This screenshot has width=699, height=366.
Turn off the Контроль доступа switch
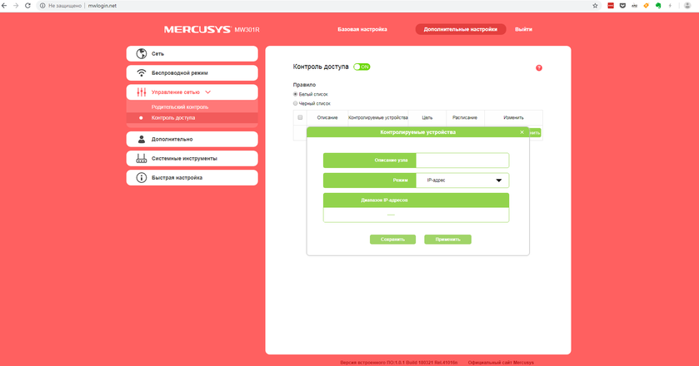[362, 67]
